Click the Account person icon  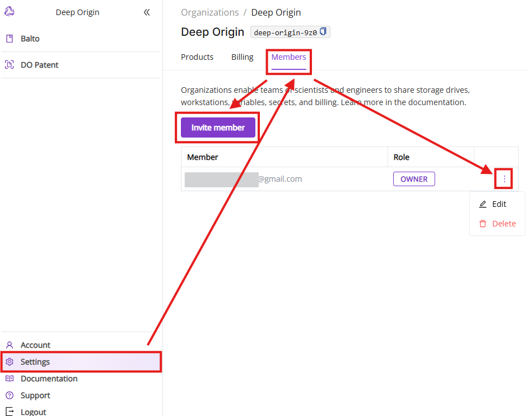9,345
